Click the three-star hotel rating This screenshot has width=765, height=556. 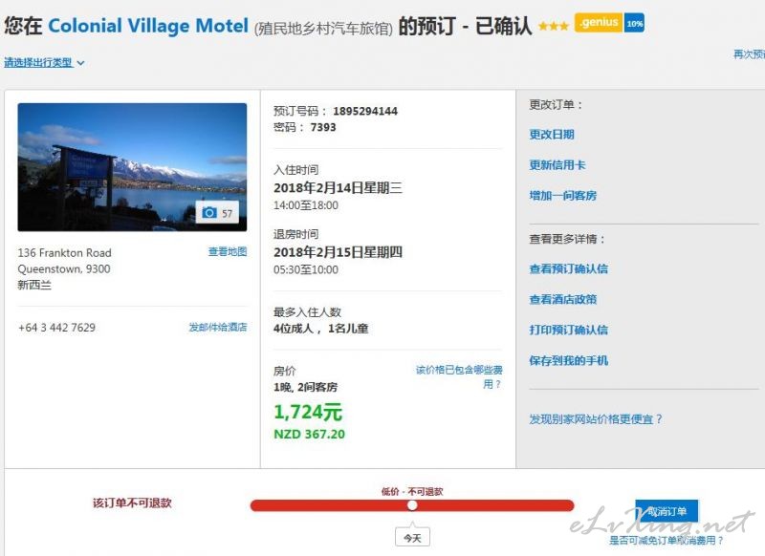[x=554, y=26]
